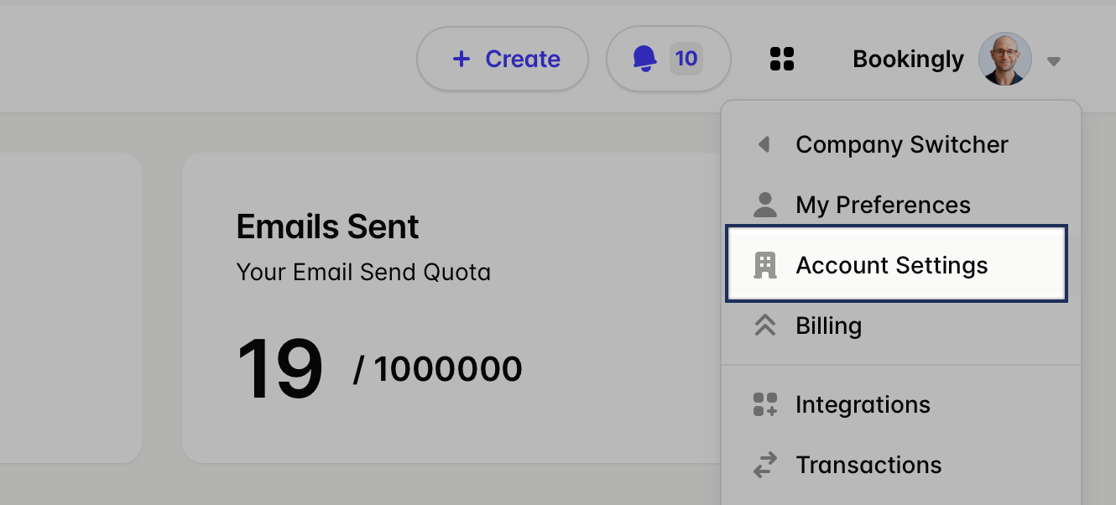1116x505 pixels.
Task: Open the four-square apps grid icon
Action: click(x=781, y=59)
